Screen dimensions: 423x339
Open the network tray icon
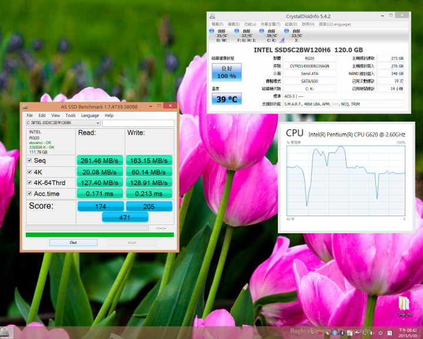[365, 333]
